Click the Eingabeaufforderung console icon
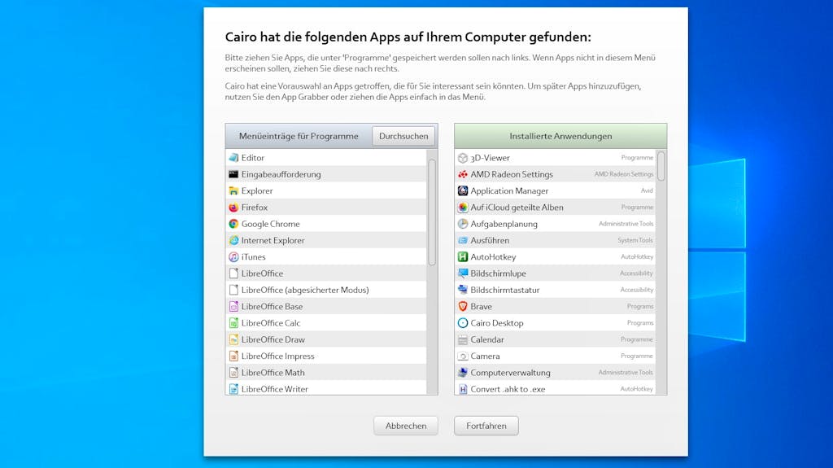Image resolution: width=833 pixels, height=468 pixels. (x=233, y=174)
